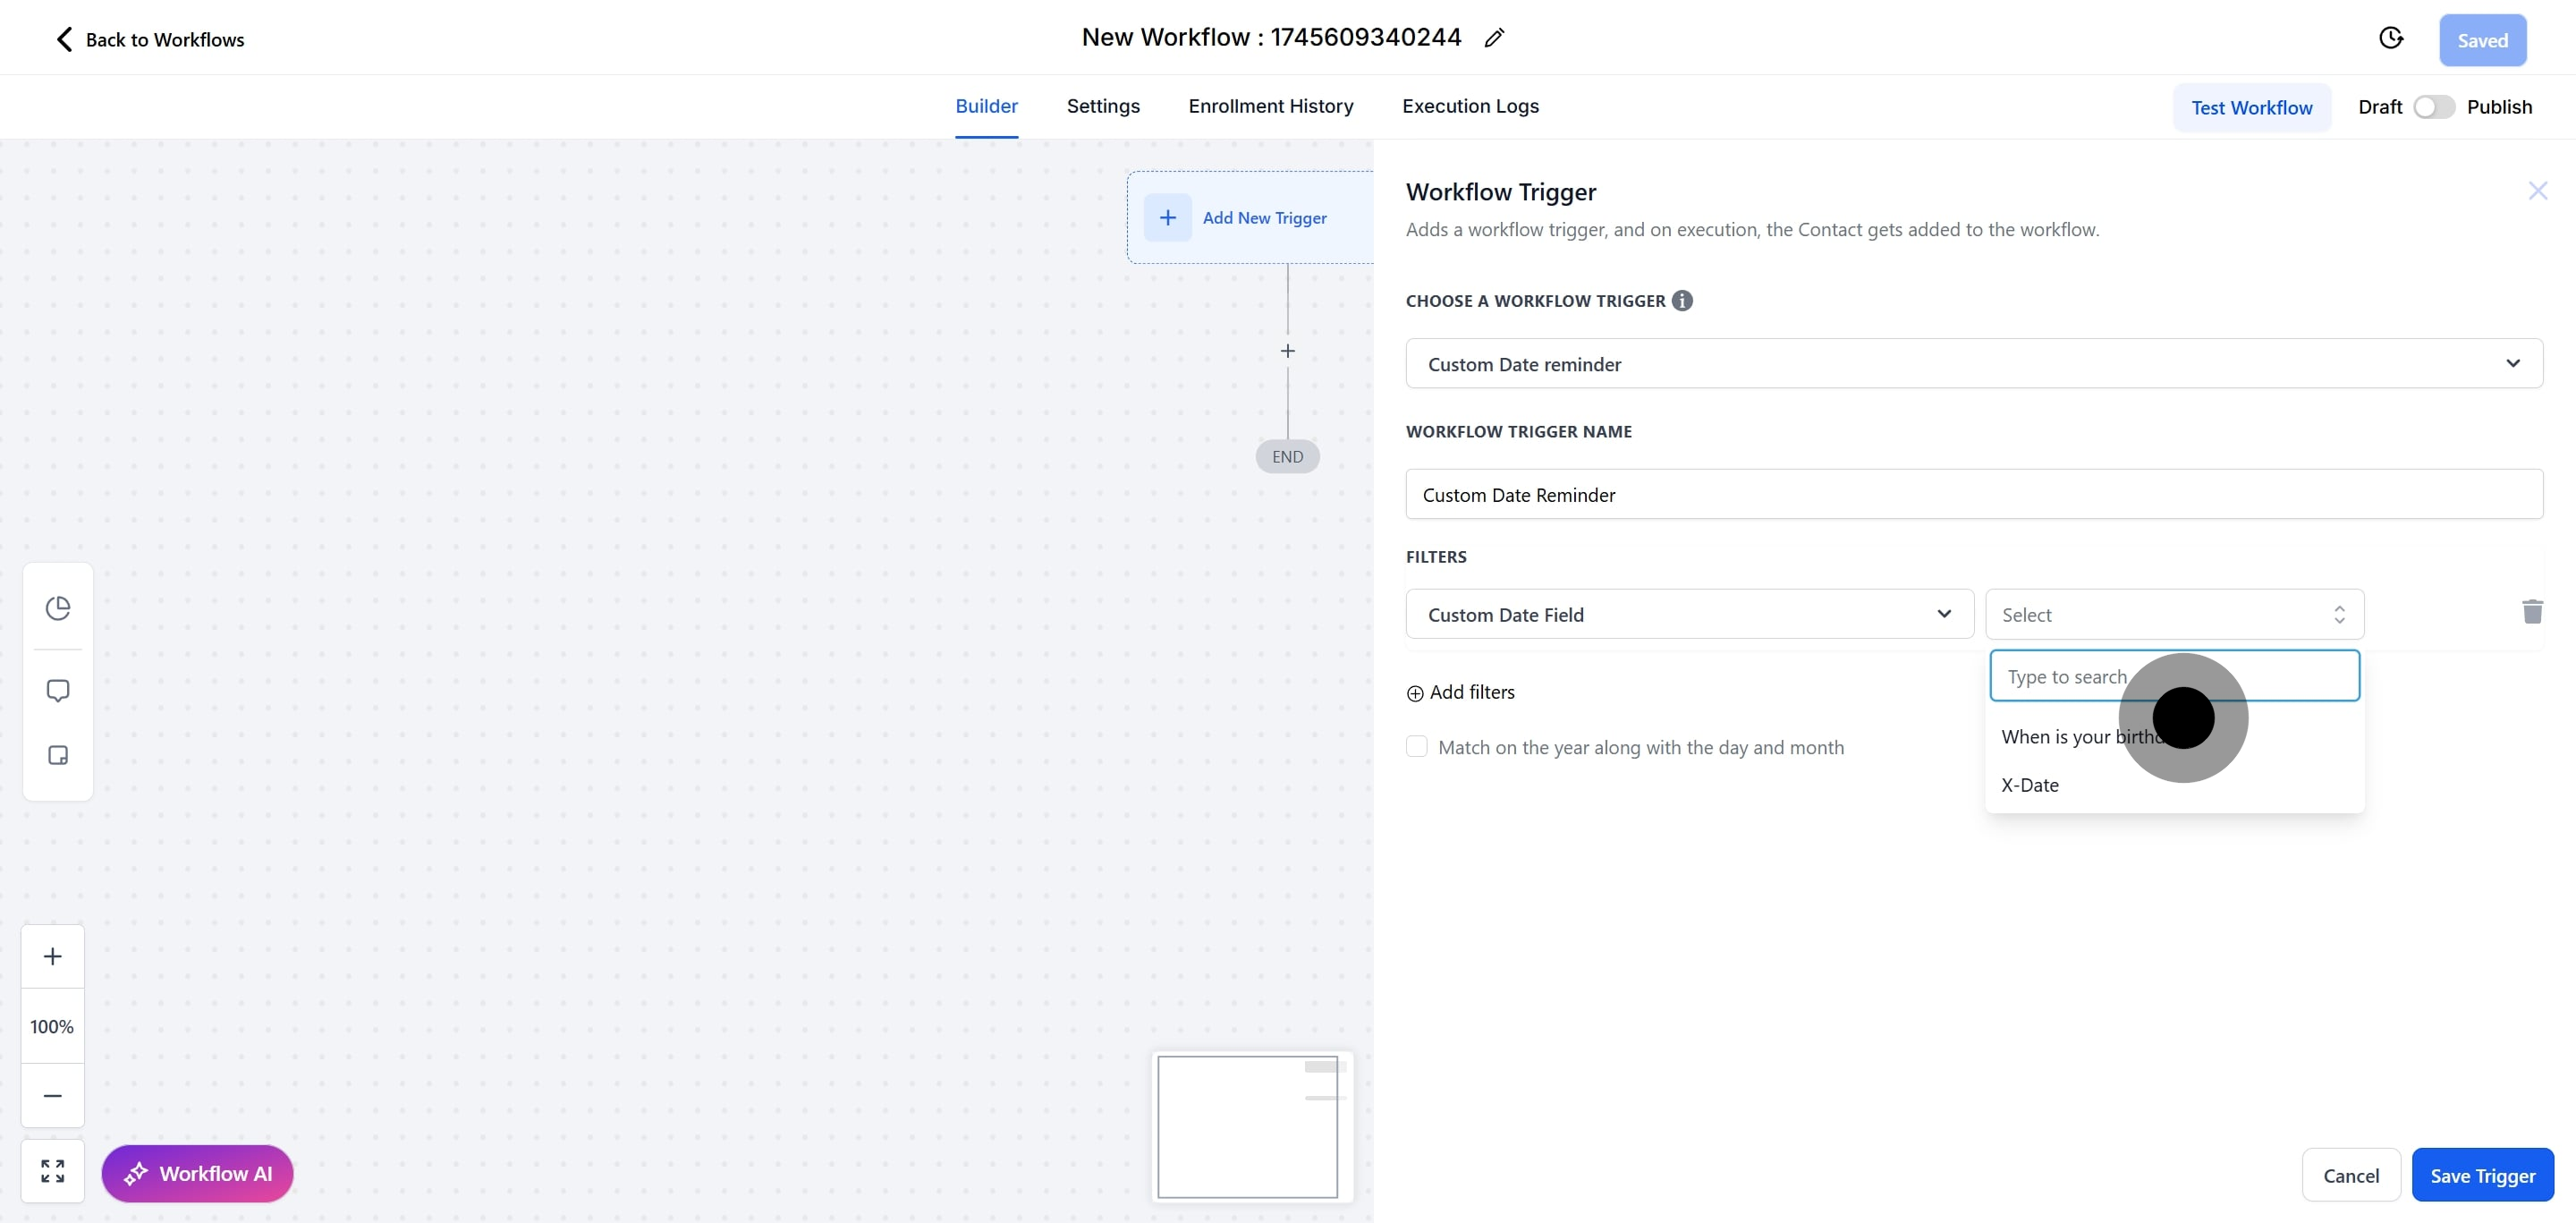Open the Custom Date Field dropdown
2576x1223 pixels.
click(1689, 614)
